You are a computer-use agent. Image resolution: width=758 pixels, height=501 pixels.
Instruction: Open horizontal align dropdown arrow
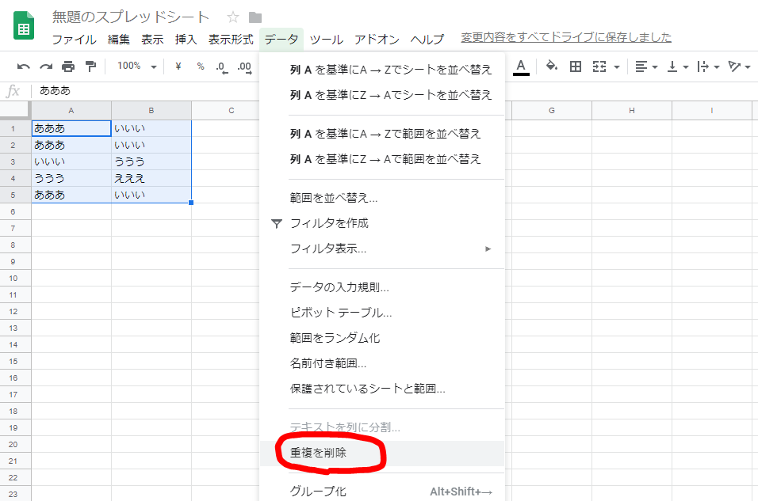point(655,67)
